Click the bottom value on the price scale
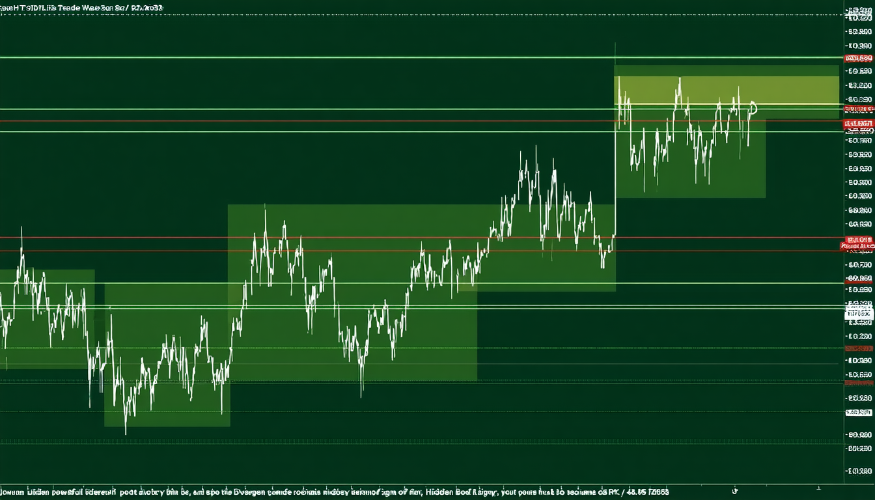The image size is (875, 500). pos(858,470)
